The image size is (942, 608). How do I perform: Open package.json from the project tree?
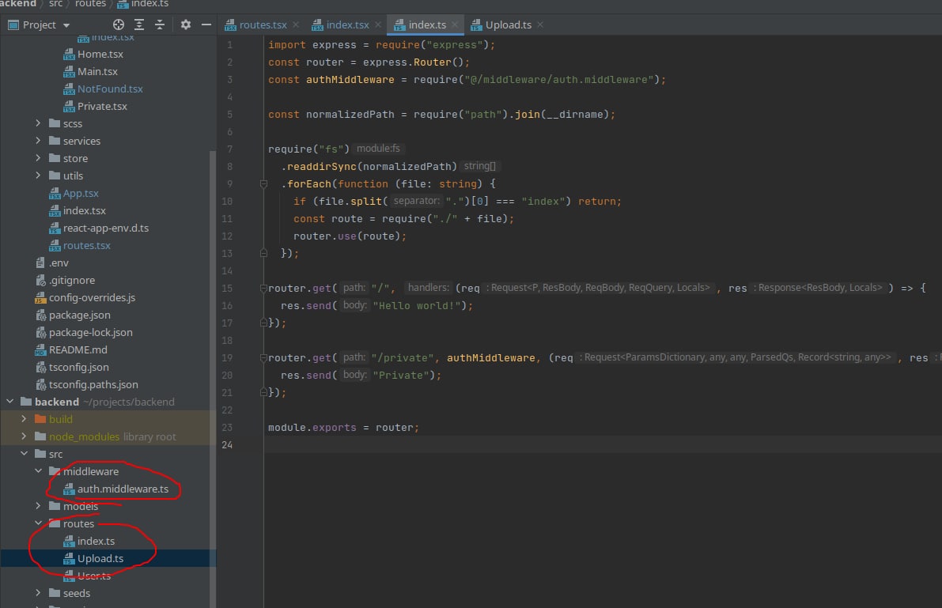click(x=79, y=315)
